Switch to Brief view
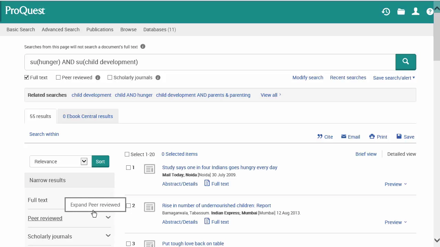This screenshot has width=440, height=247. (x=366, y=154)
